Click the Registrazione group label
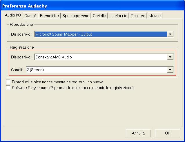Image resolution: width=185 pixels, height=142 pixels. pyautogui.click(x=22, y=47)
